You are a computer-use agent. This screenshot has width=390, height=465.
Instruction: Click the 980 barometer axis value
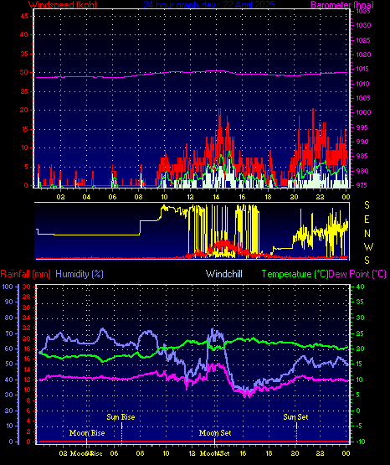point(363,171)
